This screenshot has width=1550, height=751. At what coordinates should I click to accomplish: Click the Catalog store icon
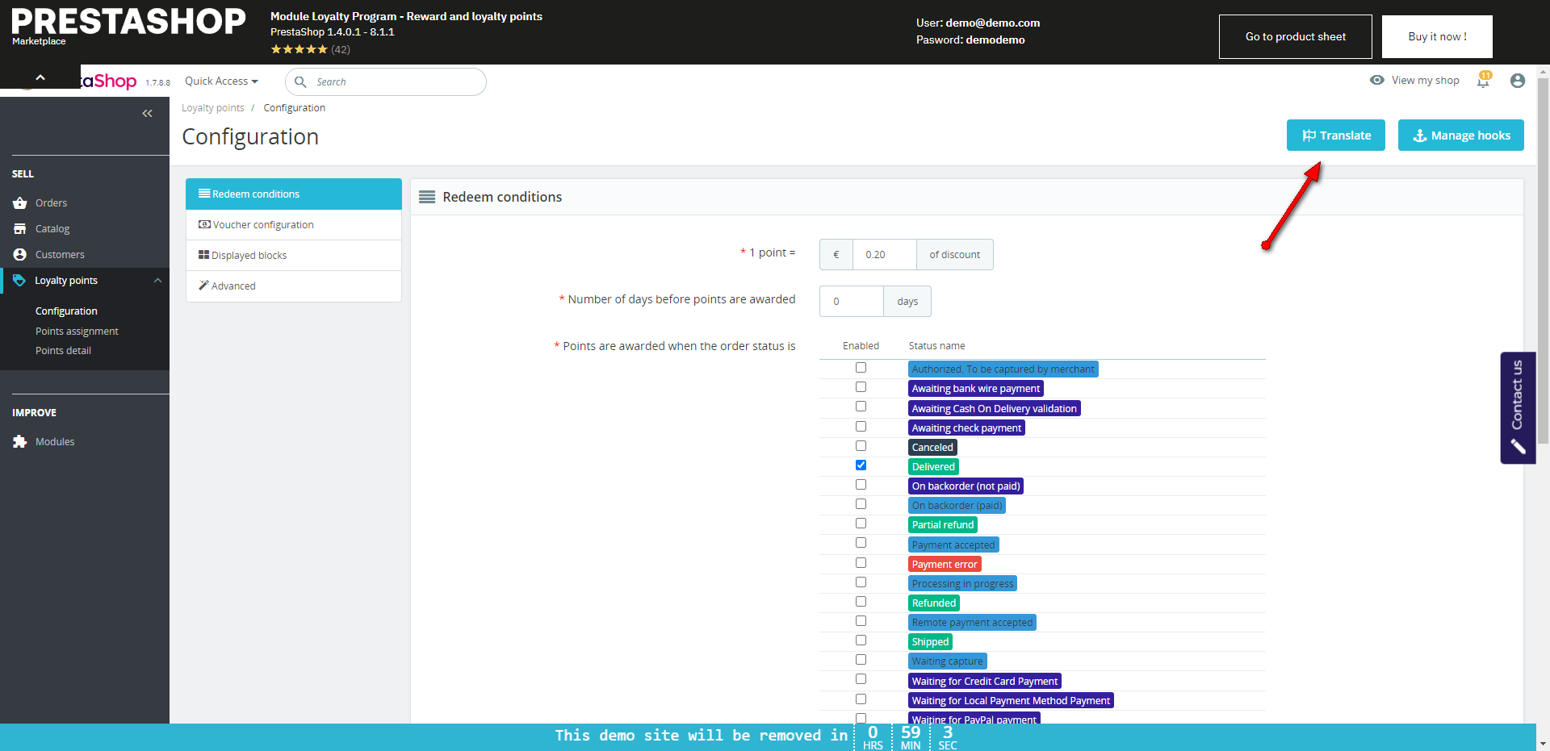20,228
